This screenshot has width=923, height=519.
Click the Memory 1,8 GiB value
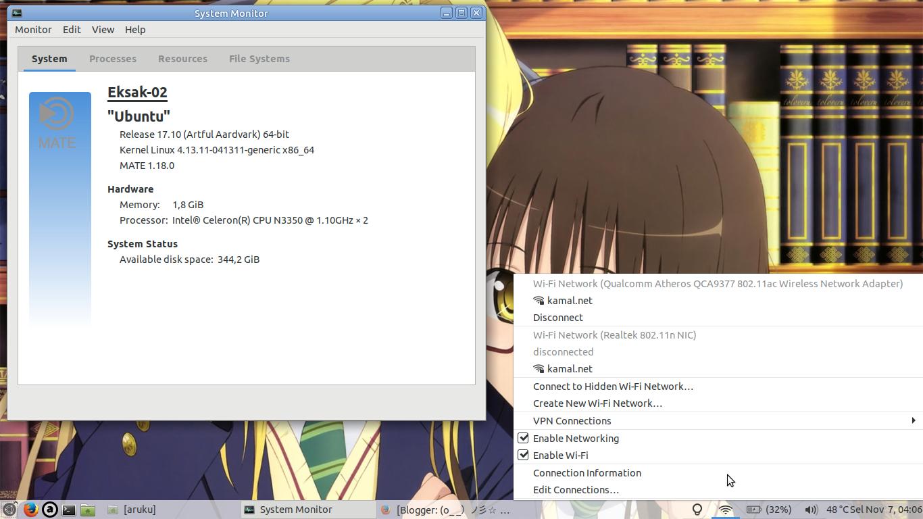[188, 205]
